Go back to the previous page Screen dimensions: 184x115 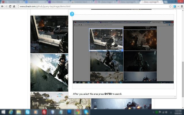click(x=2, y=6)
